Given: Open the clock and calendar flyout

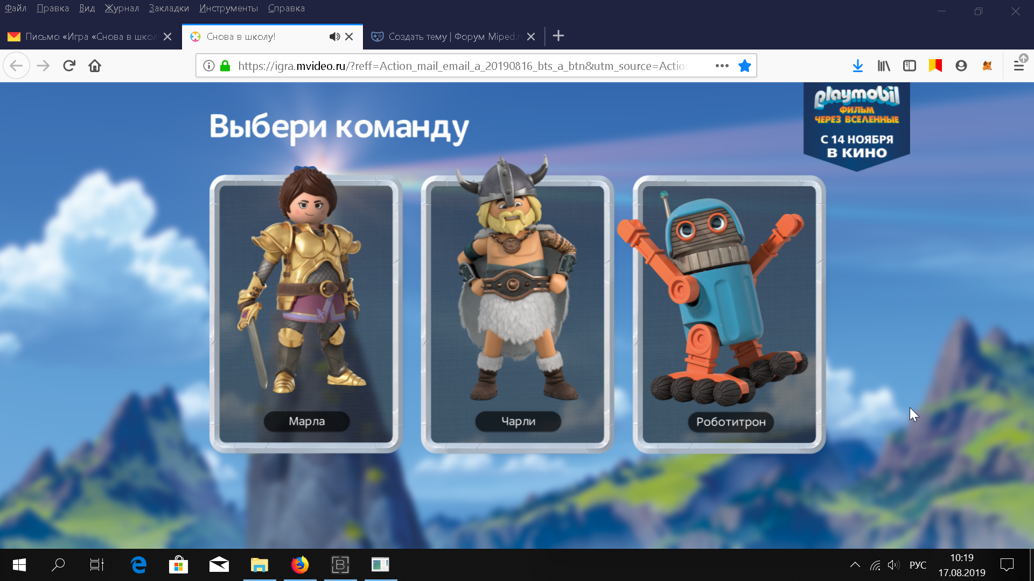Looking at the screenshot, I should pos(962,565).
